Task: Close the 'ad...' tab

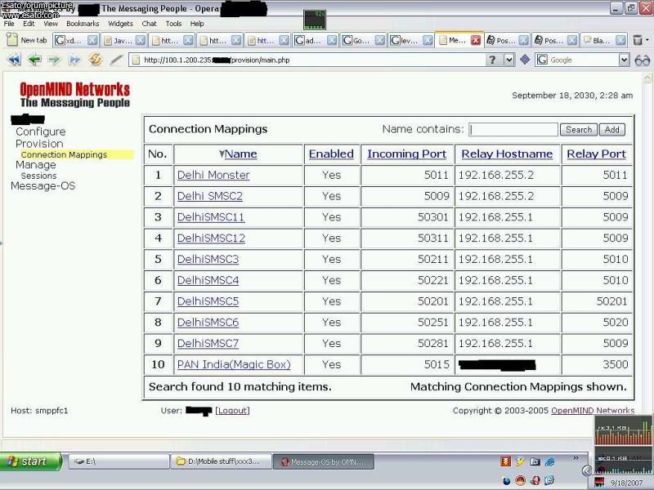Action: [x=332, y=40]
